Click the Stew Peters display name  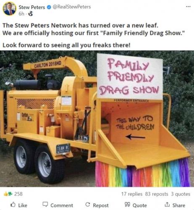(x=32, y=7)
